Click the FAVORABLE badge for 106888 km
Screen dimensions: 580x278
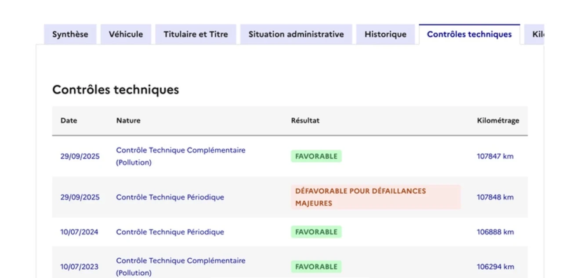click(316, 232)
